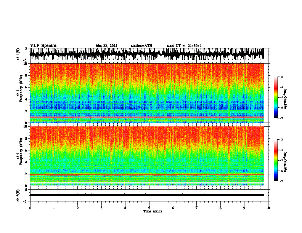Image resolution: width=302 pixels, height=233 pixels.
Task: Click the ch.1 spectrogram color scale bar
Action: tap(276, 97)
